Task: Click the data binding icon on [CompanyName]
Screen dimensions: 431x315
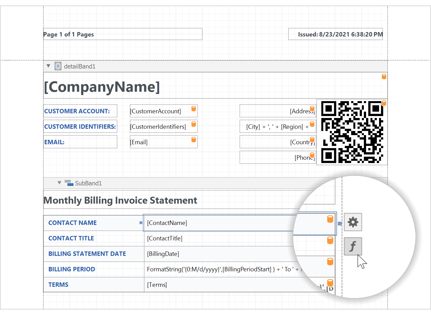Action: point(384,76)
